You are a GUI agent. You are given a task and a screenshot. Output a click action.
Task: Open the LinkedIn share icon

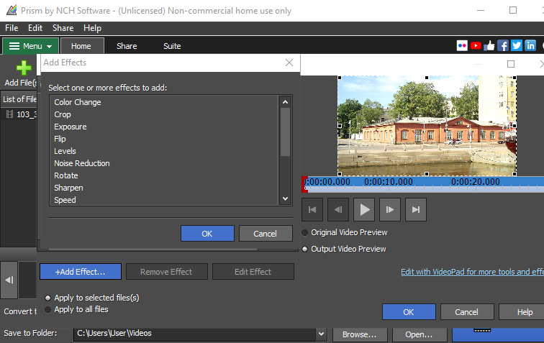click(x=530, y=46)
